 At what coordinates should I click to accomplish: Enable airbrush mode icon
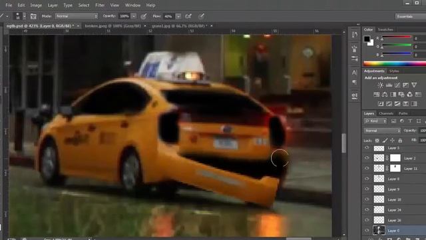[x=188, y=16]
